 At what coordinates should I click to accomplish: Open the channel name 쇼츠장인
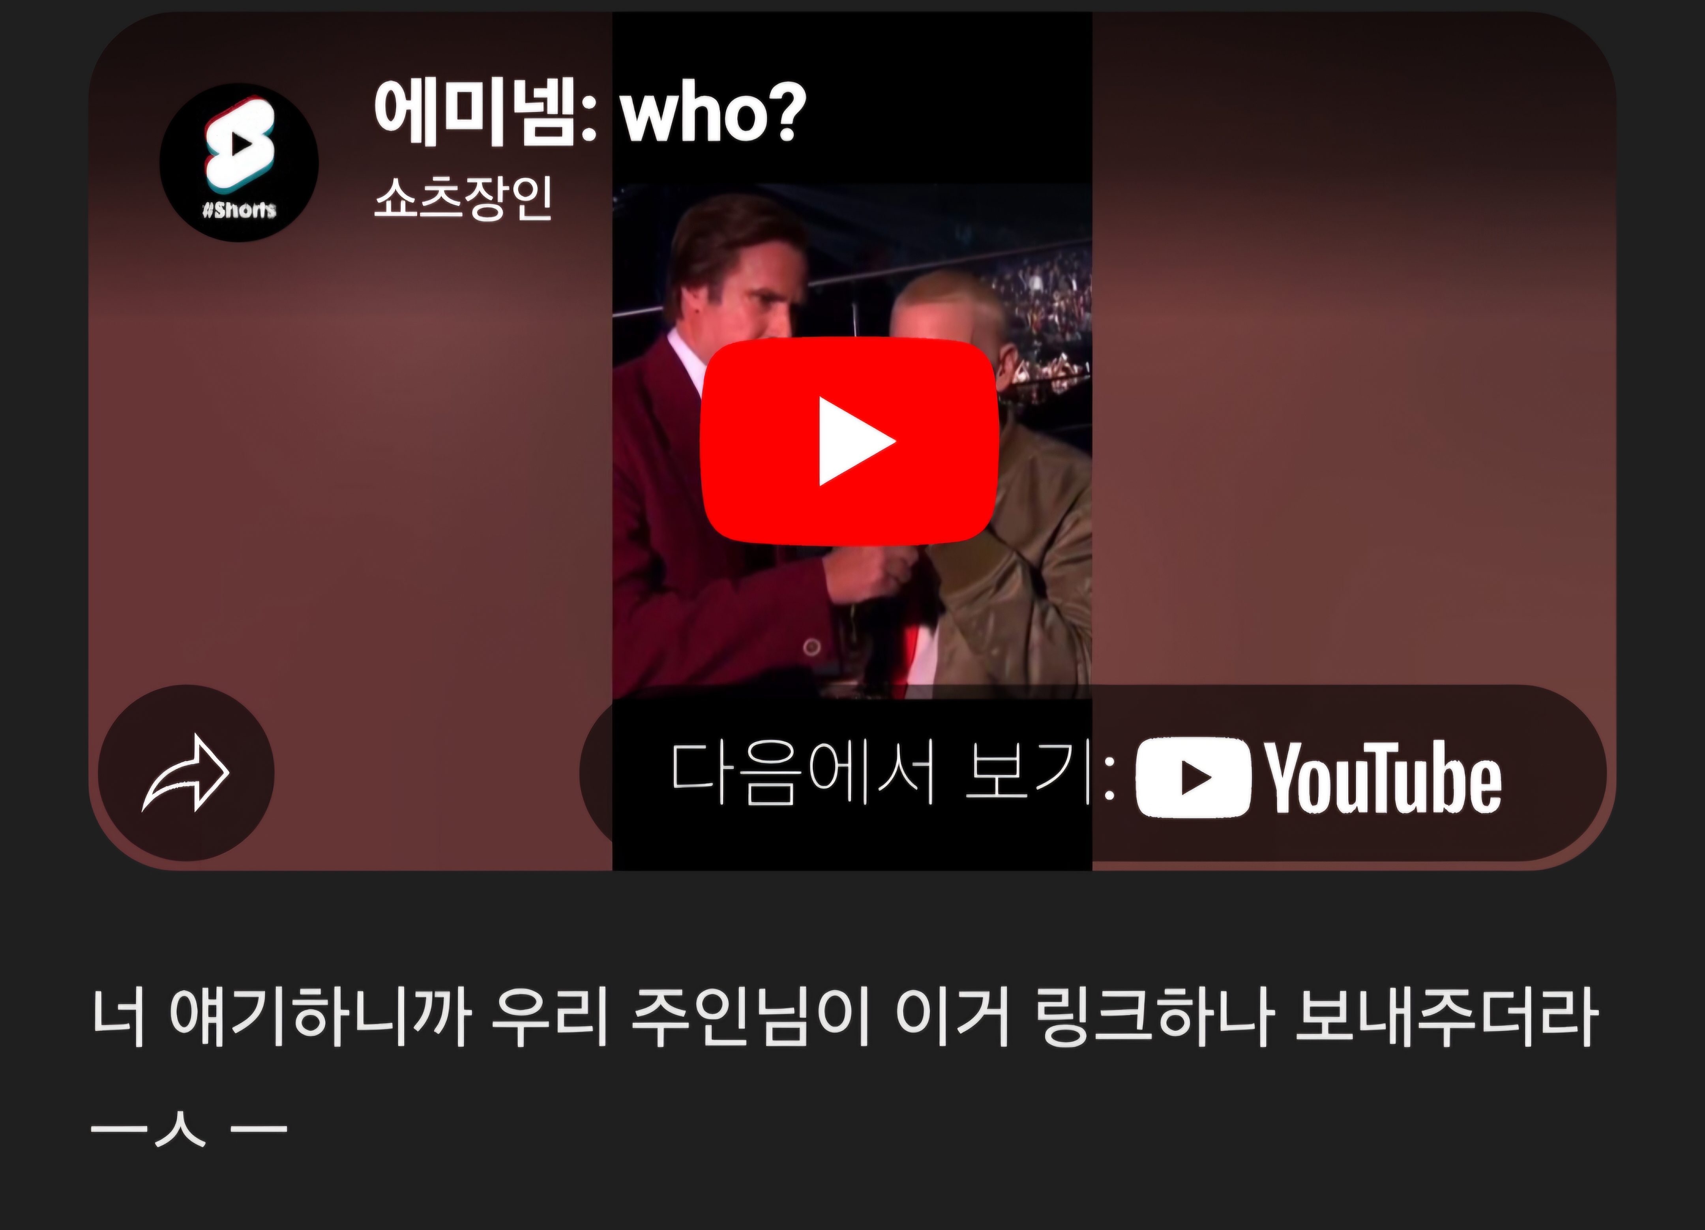(463, 198)
